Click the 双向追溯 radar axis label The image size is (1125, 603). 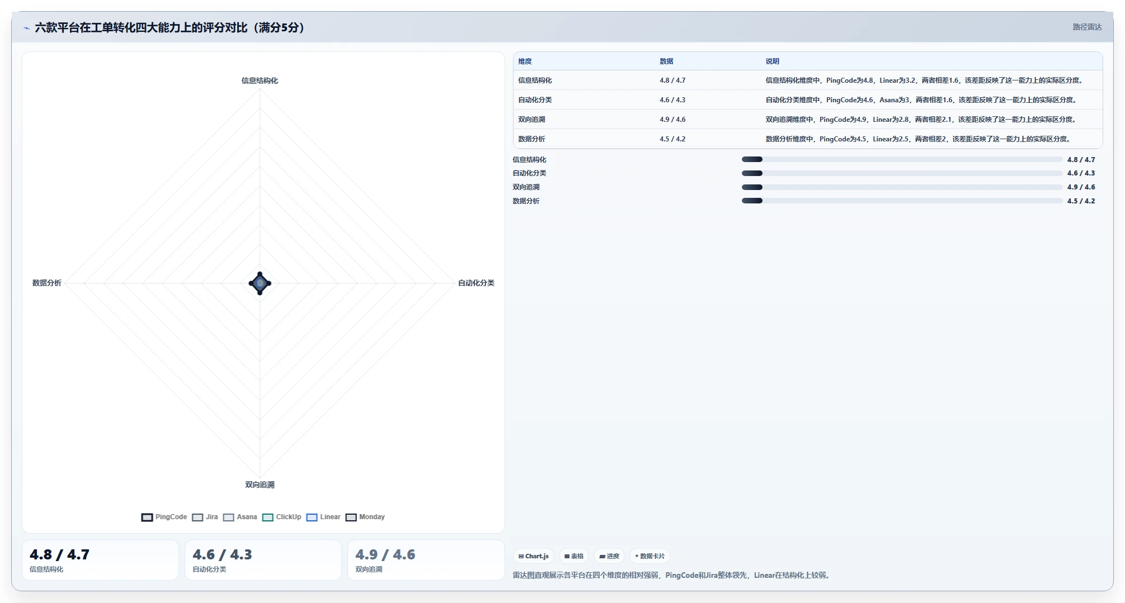point(260,485)
